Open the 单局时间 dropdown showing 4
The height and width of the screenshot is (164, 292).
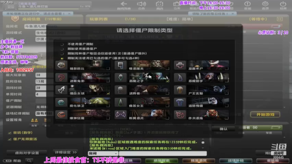pos(41,94)
